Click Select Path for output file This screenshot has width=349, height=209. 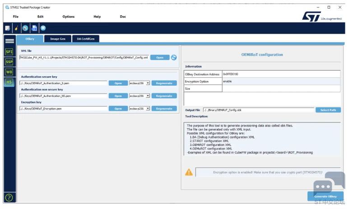pyautogui.click(x=328, y=110)
